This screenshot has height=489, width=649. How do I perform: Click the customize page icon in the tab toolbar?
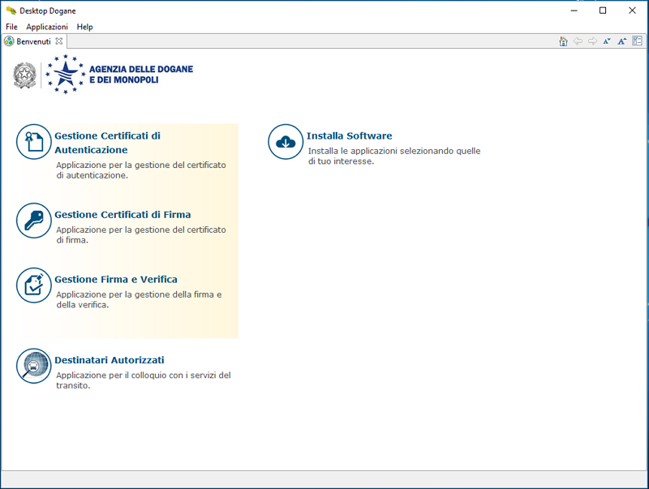click(636, 41)
